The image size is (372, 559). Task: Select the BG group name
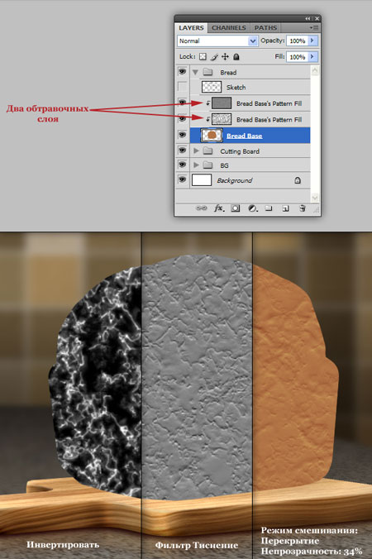pos(225,165)
